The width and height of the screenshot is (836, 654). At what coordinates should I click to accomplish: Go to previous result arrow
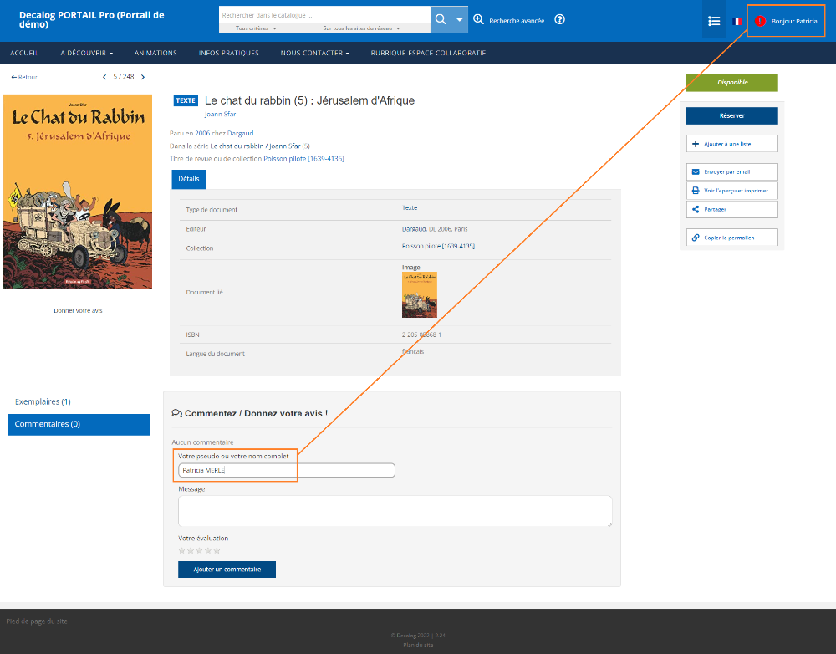click(104, 77)
